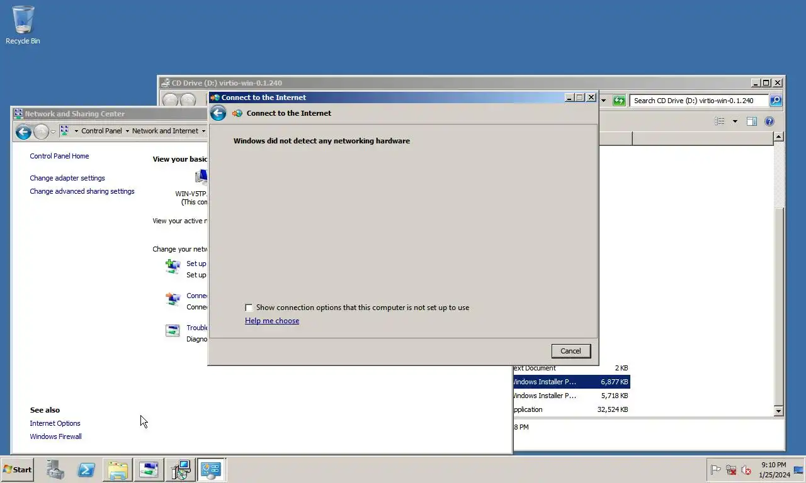806x483 pixels.
Task: Click back arrow in Connect to the Internet dialog
Action: pos(218,113)
